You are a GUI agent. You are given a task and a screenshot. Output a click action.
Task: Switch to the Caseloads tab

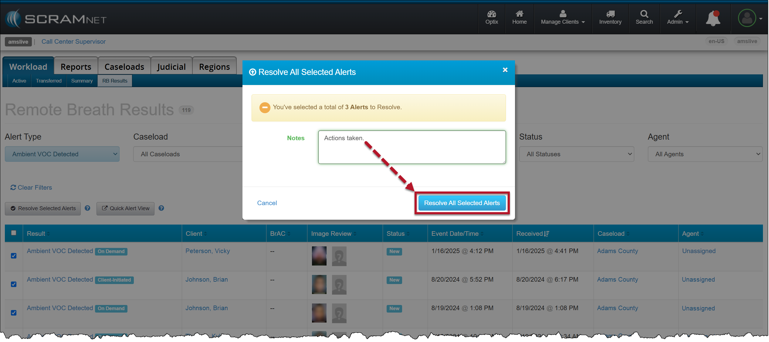(124, 67)
